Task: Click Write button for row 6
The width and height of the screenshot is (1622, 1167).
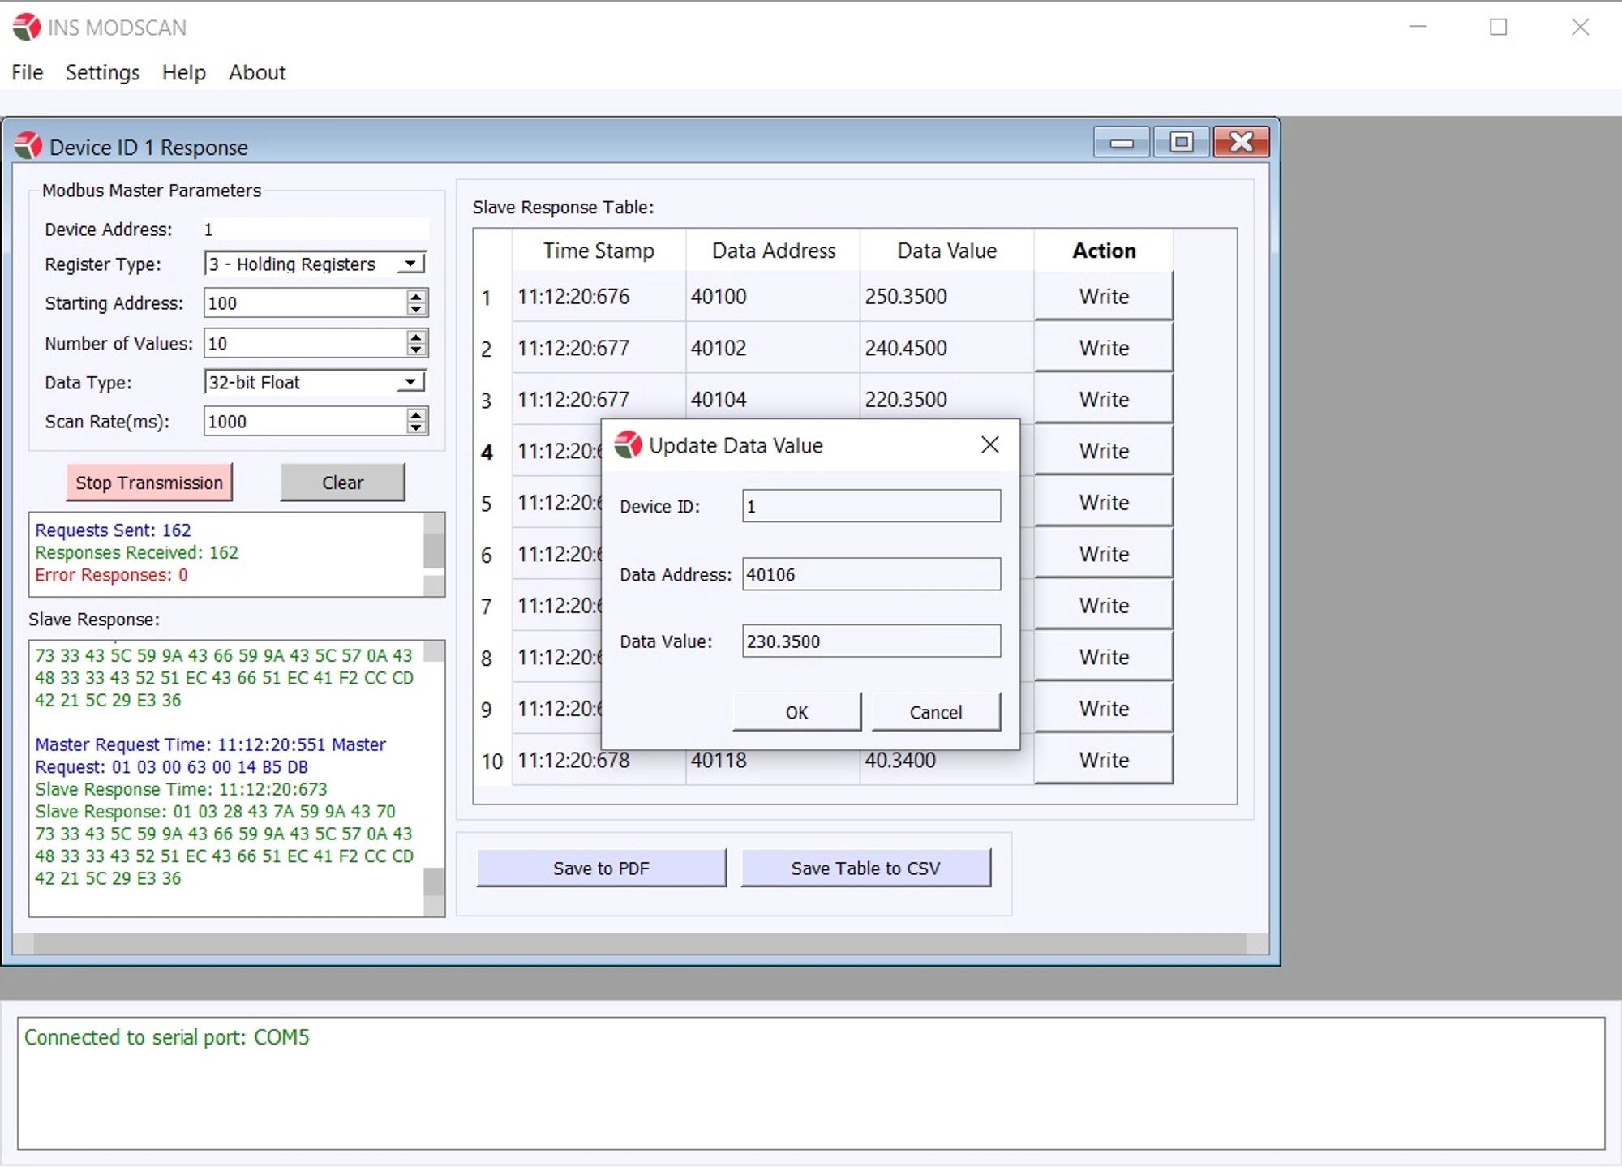Action: point(1104,554)
